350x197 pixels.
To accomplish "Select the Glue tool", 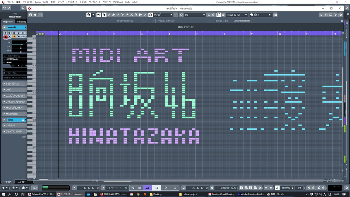I will pos(127,15).
